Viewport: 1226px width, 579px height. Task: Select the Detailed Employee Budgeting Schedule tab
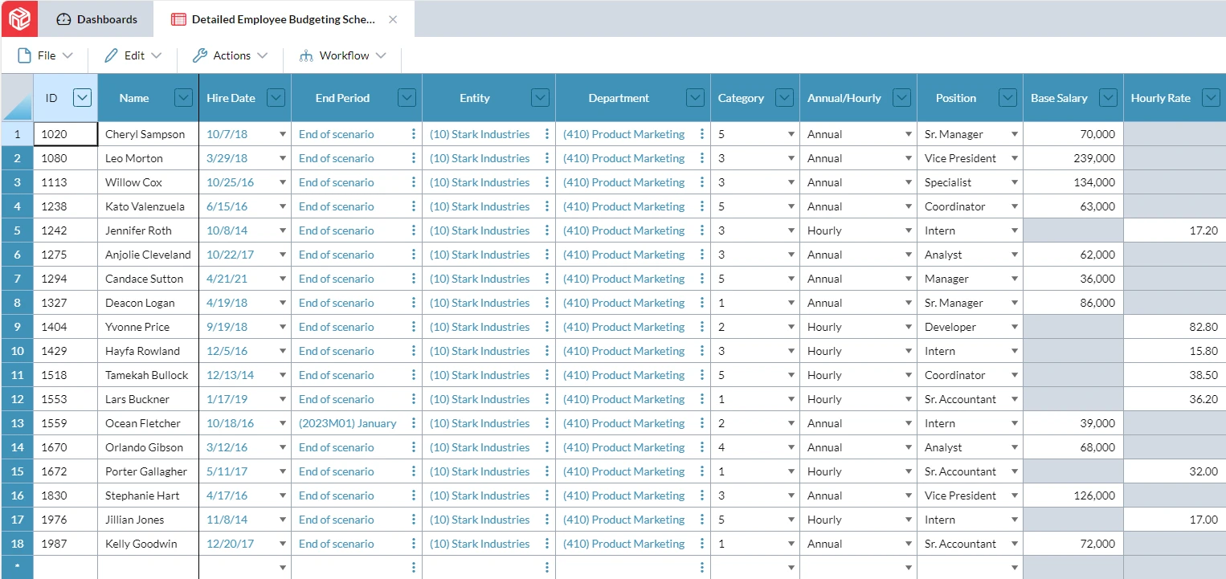click(x=284, y=19)
